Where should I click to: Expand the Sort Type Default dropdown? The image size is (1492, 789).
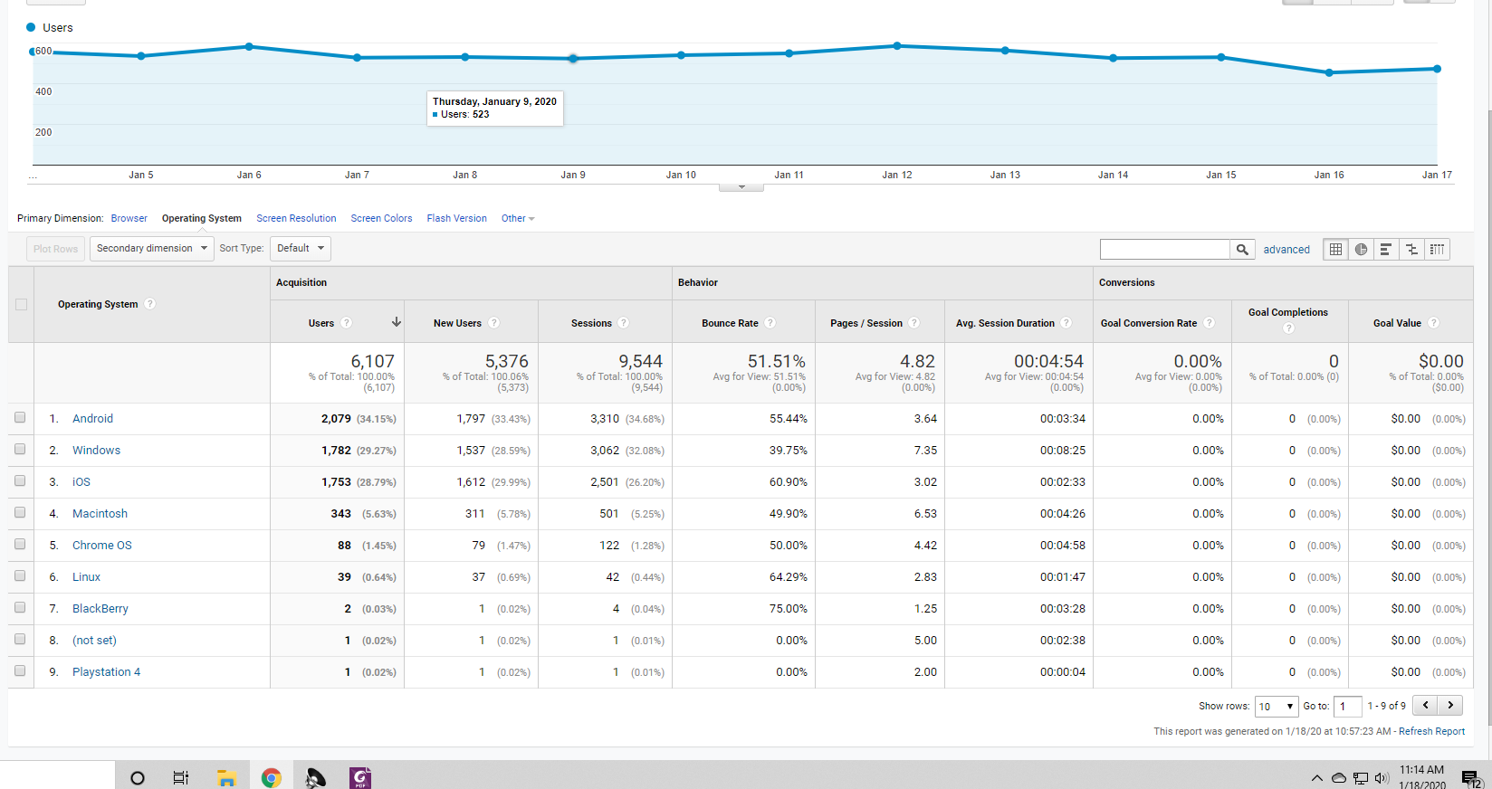pyautogui.click(x=301, y=249)
